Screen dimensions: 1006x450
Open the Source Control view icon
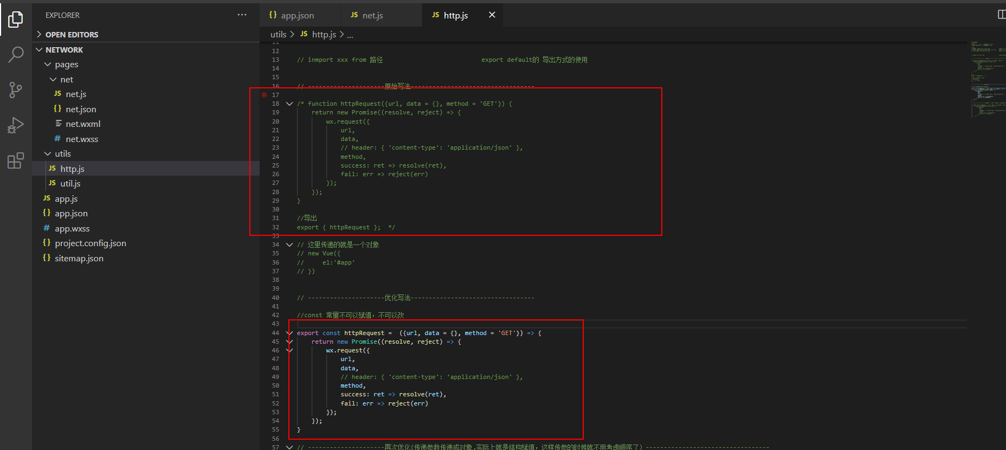(x=16, y=89)
